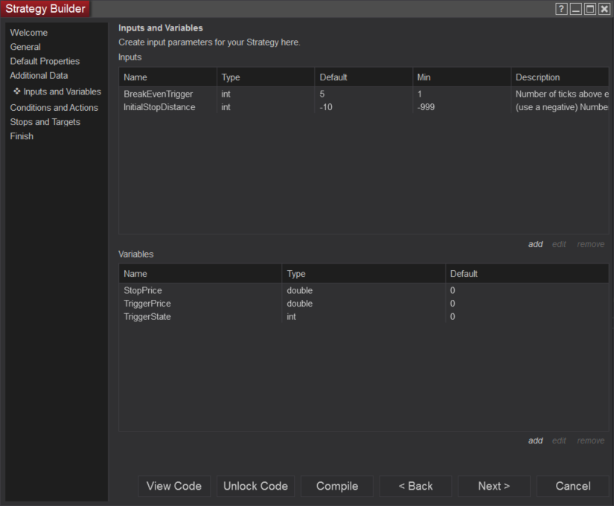Click Variables table Default column header

(x=527, y=274)
